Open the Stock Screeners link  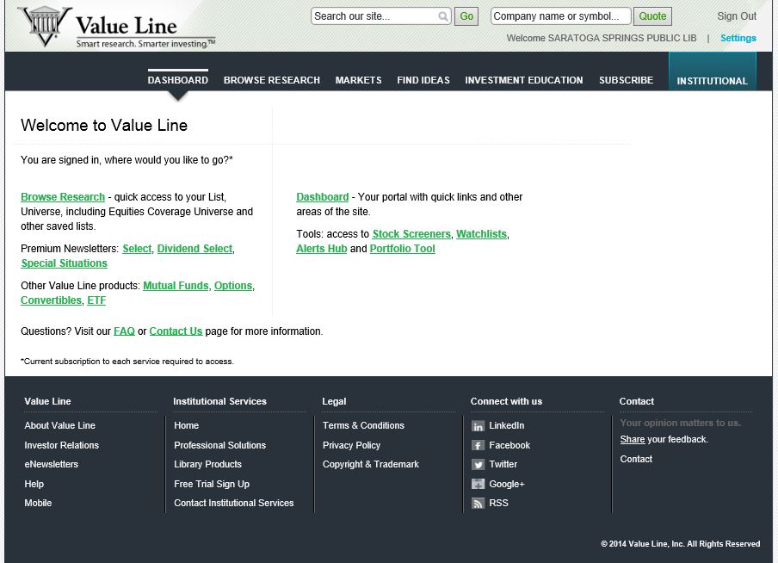pyautogui.click(x=411, y=234)
